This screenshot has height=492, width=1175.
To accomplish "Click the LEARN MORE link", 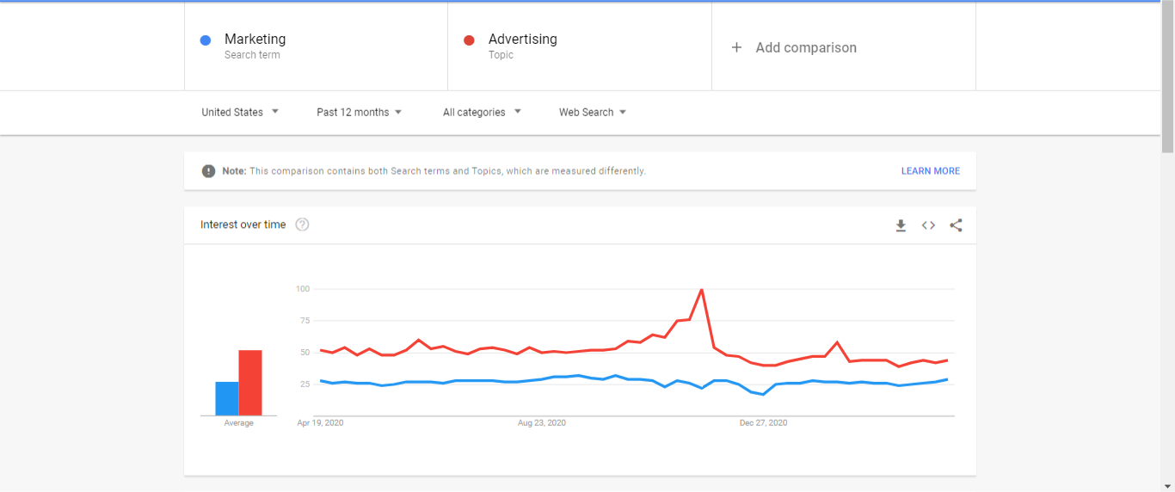I will (x=930, y=171).
